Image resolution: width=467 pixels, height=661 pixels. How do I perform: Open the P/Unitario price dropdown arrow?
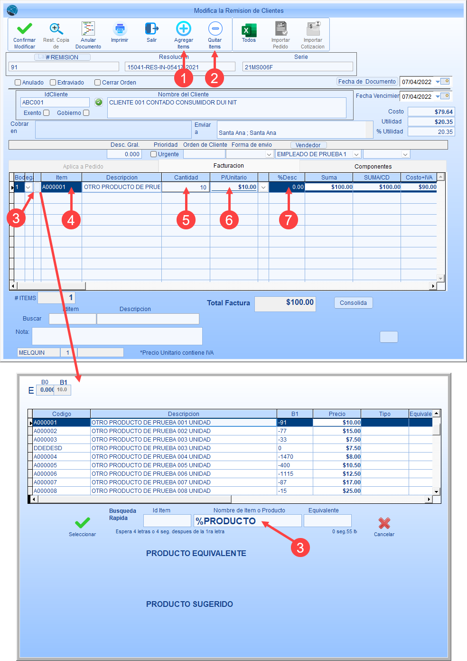pos(263,187)
